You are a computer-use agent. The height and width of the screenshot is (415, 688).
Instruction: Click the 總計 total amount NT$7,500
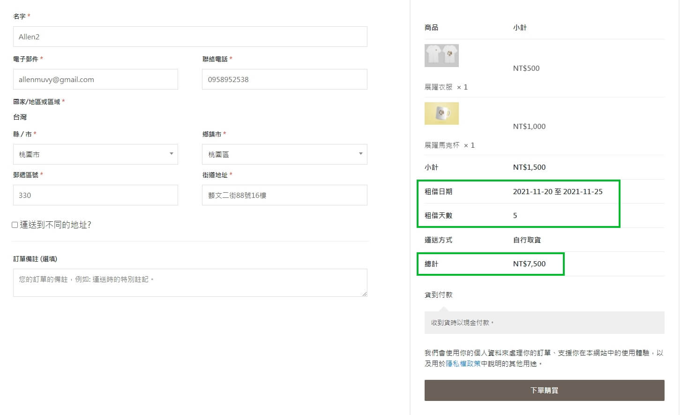tap(529, 264)
